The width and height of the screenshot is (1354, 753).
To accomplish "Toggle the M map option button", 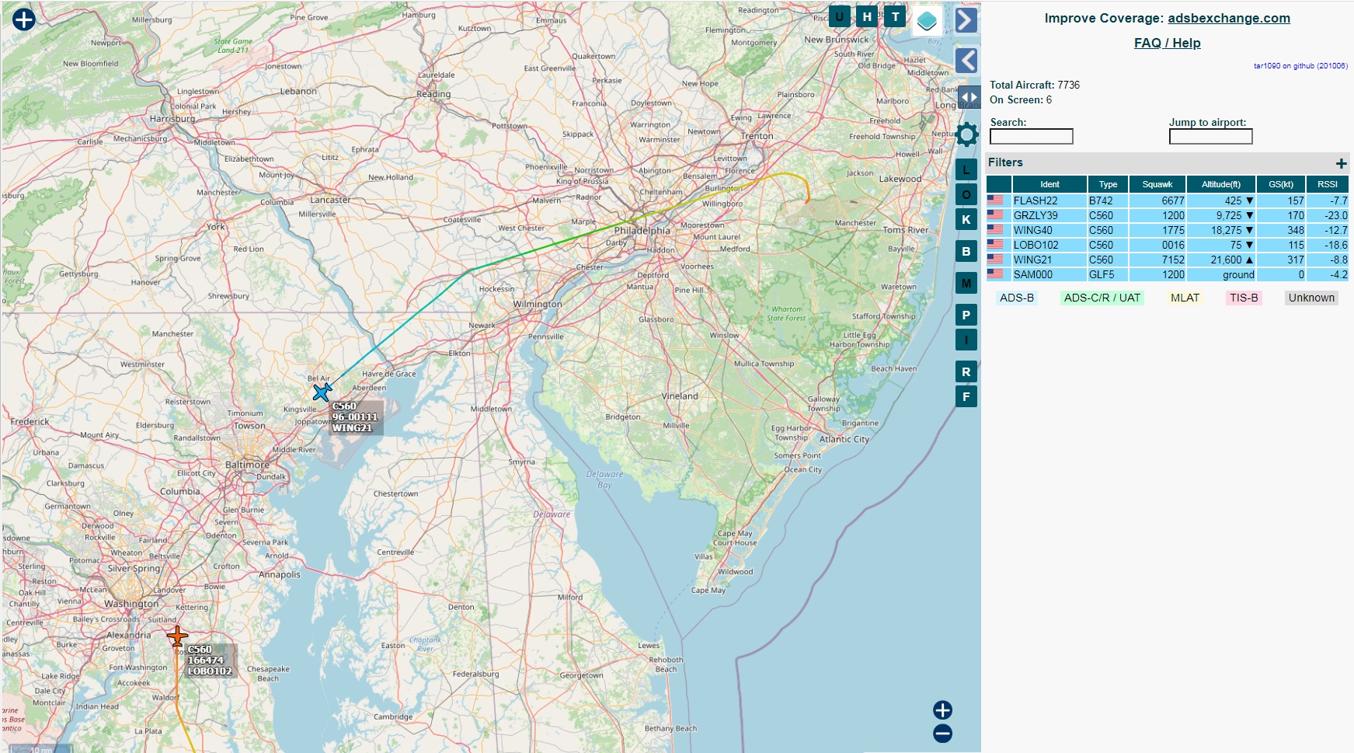I will pyautogui.click(x=966, y=283).
